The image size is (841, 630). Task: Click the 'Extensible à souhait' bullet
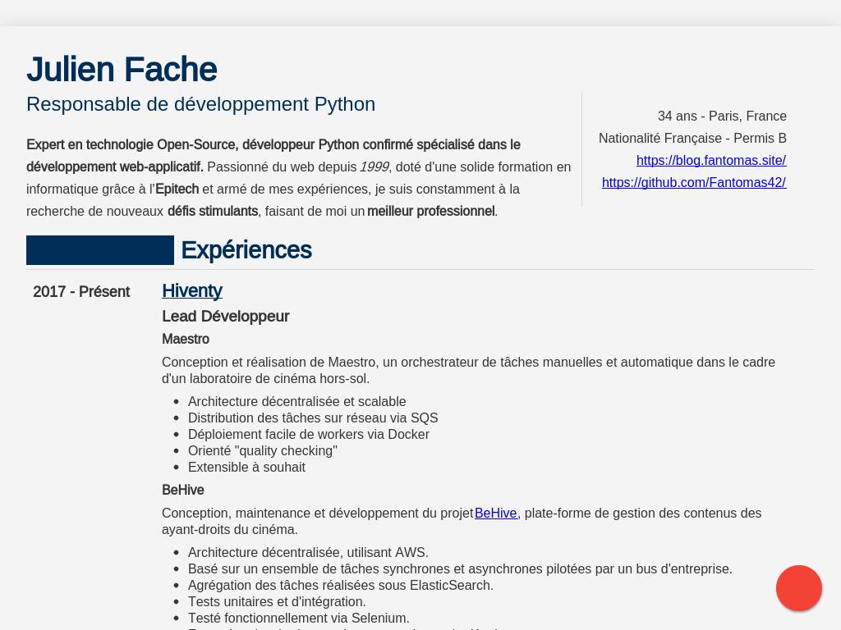pos(246,467)
